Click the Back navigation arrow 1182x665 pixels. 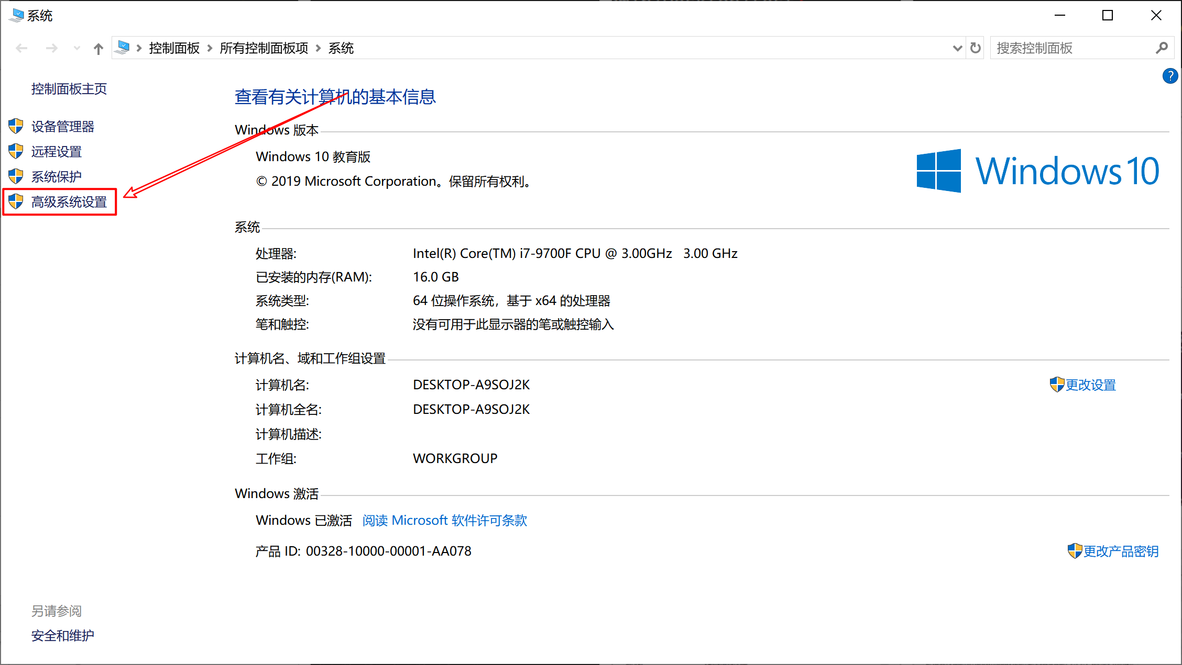(21, 48)
